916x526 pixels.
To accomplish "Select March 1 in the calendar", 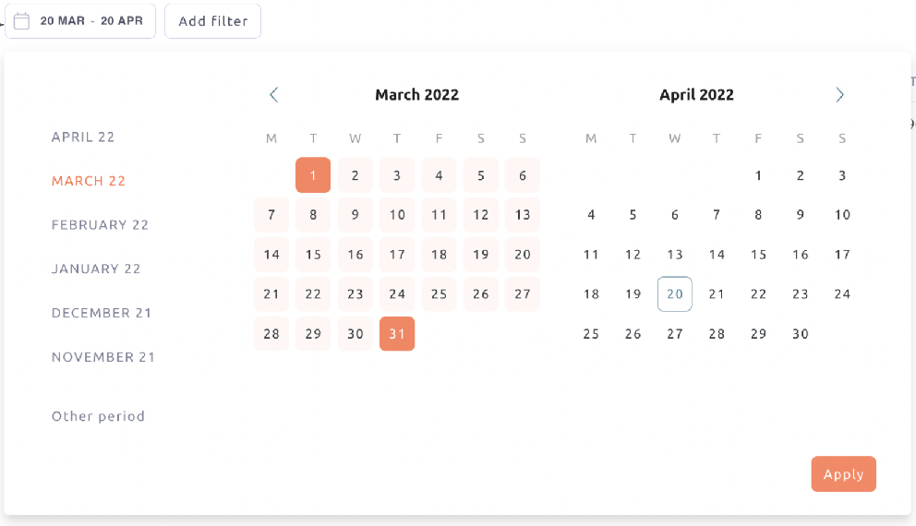I will pos(313,175).
